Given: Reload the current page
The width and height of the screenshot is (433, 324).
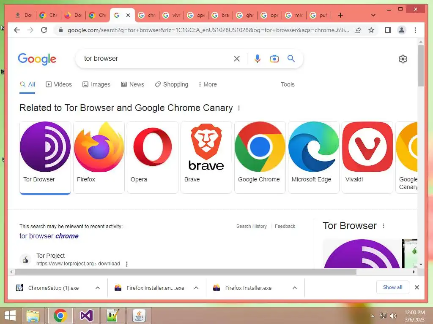Looking at the screenshot, I should coord(44,30).
